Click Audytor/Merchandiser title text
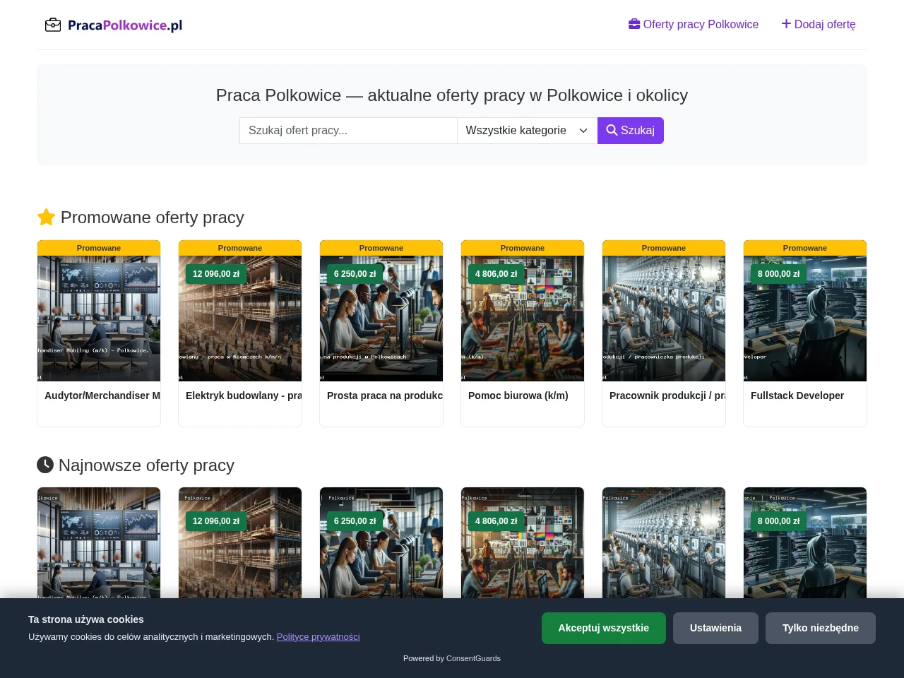The width and height of the screenshot is (904, 678). [102, 395]
